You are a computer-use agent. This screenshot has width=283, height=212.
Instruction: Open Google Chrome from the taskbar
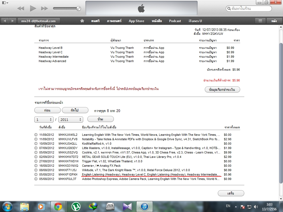(x=58, y=206)
